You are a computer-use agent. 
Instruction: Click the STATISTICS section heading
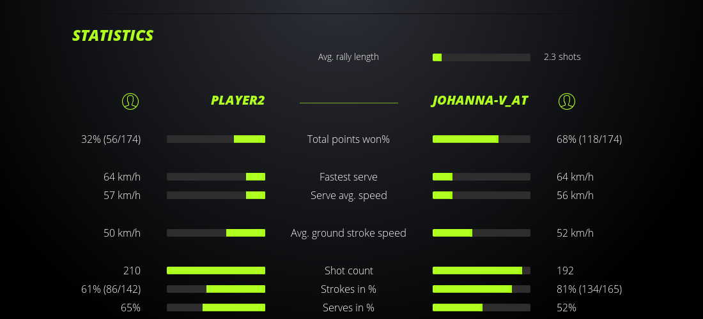pos(113,35)
